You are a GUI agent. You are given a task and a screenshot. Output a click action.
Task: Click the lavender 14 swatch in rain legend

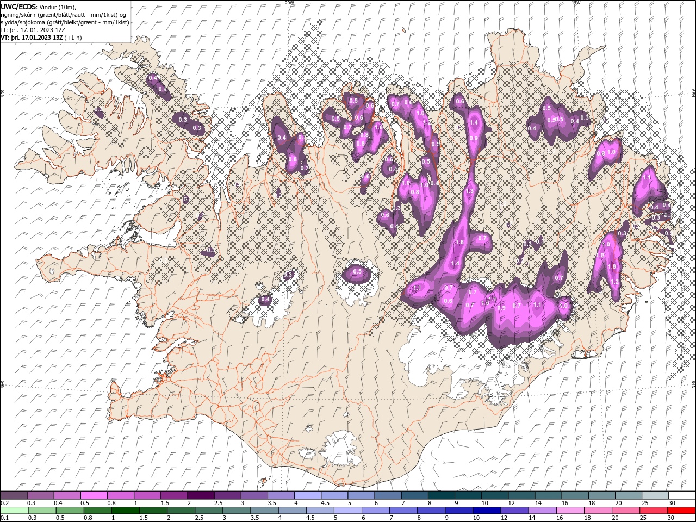point(542,511)
